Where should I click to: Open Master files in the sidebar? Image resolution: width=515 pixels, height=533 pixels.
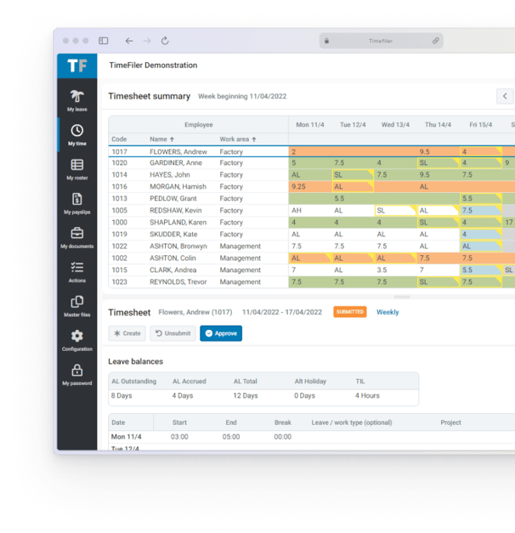[77, 306]
